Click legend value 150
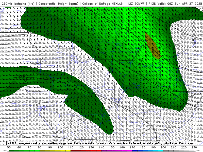This screenshot has height=152, width=203. [x=112, y=147]
